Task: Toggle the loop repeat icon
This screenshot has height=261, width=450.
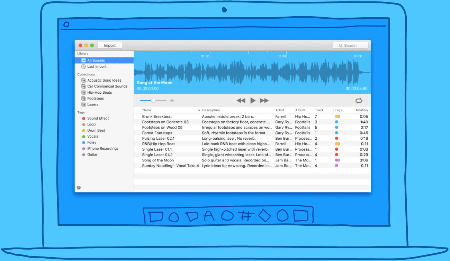Action: [359, 101]
